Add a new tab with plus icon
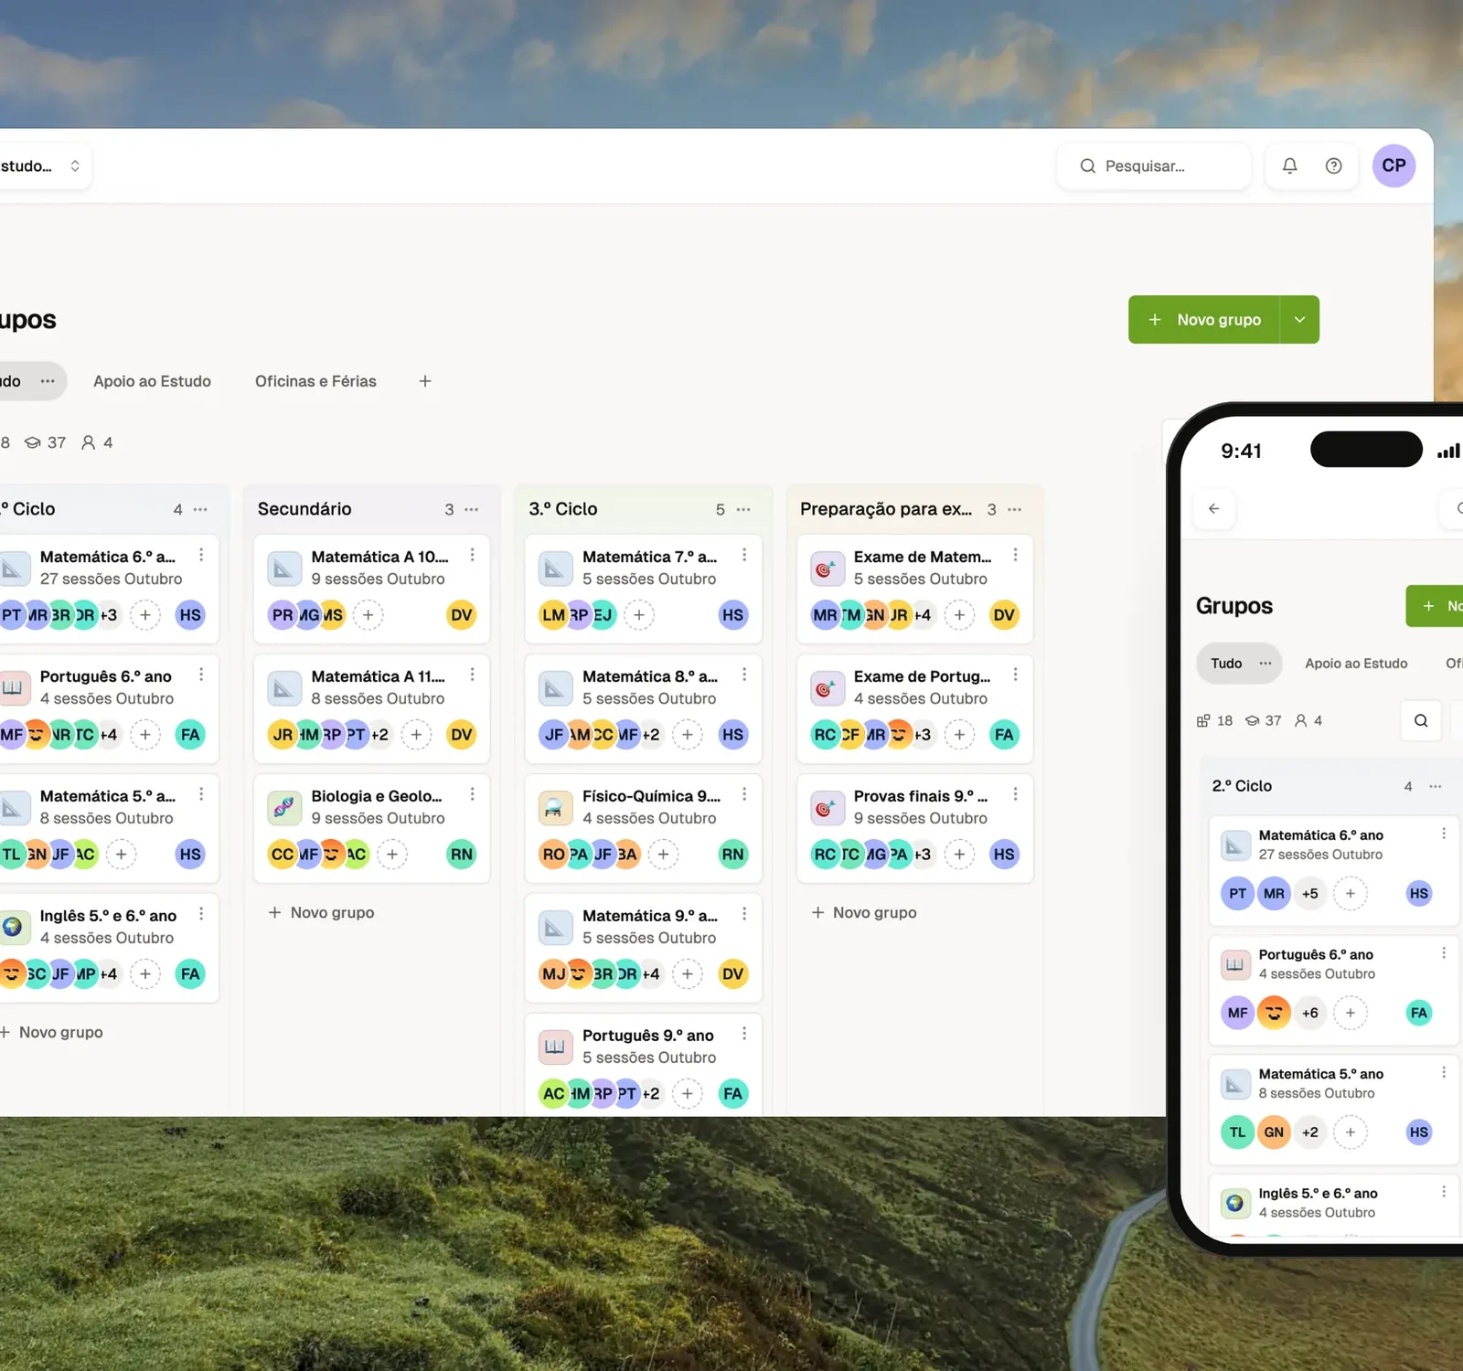Screen dimensions: 1463x1371 point(425,381)
